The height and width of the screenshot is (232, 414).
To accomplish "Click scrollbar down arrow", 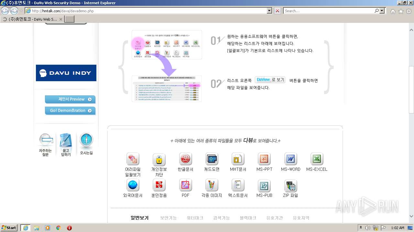I will [411, 217].
